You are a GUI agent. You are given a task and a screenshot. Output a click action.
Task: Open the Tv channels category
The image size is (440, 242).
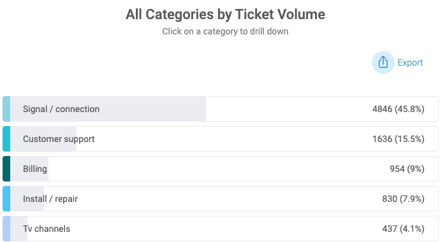click(220, 229)
